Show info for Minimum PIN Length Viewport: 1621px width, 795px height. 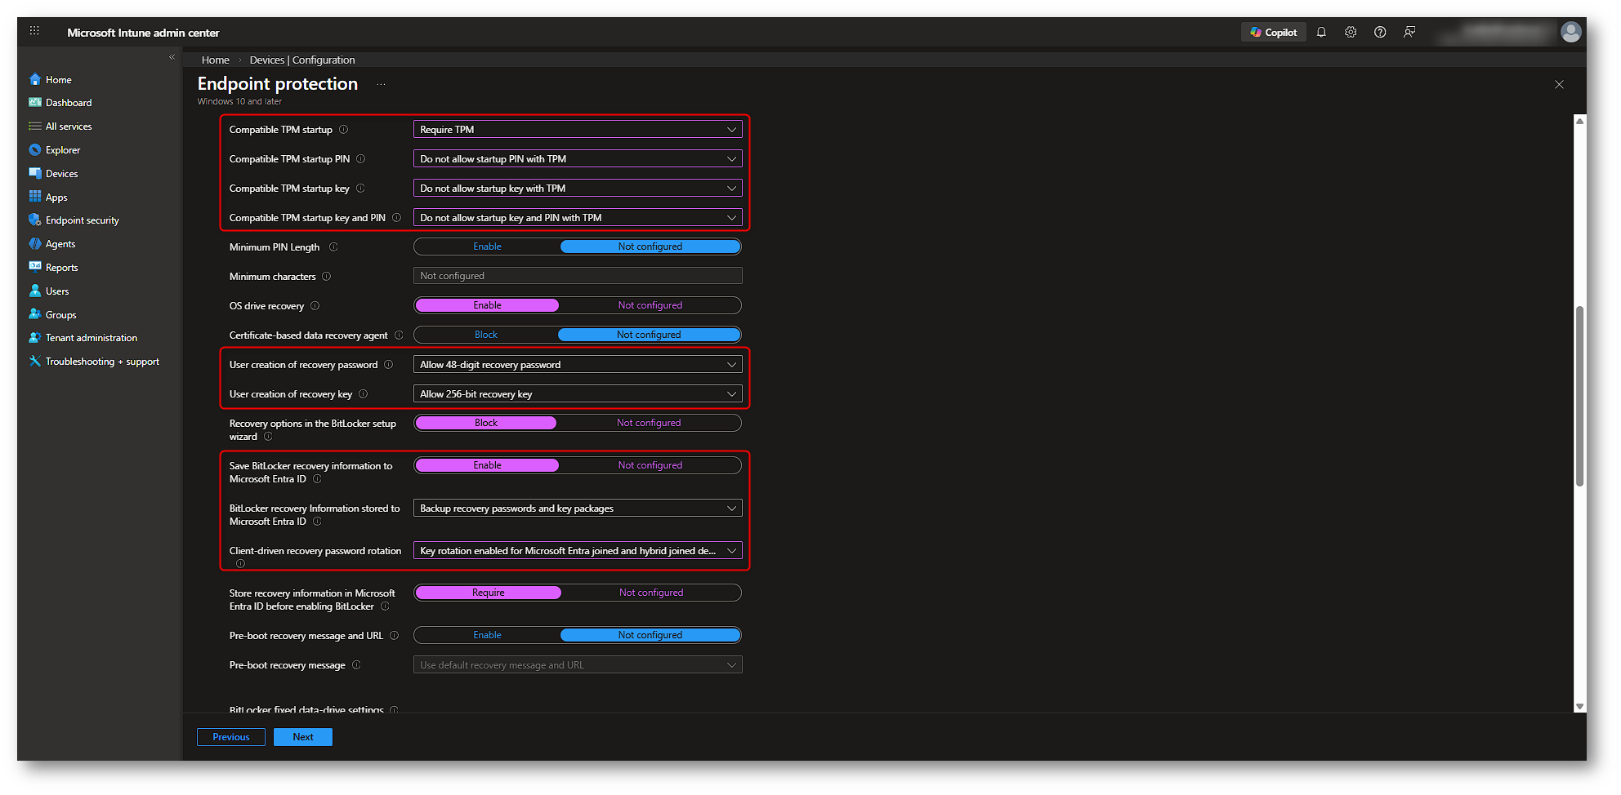[x=333, y=247]
